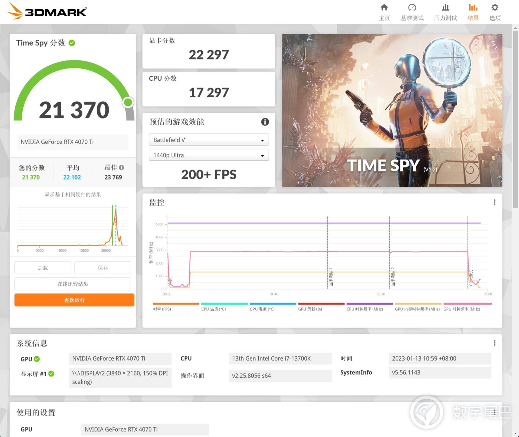The width and height of the screenshot is (519, 437).
Task: Click 您的分数 value 21 370
Action: (31, 177)
